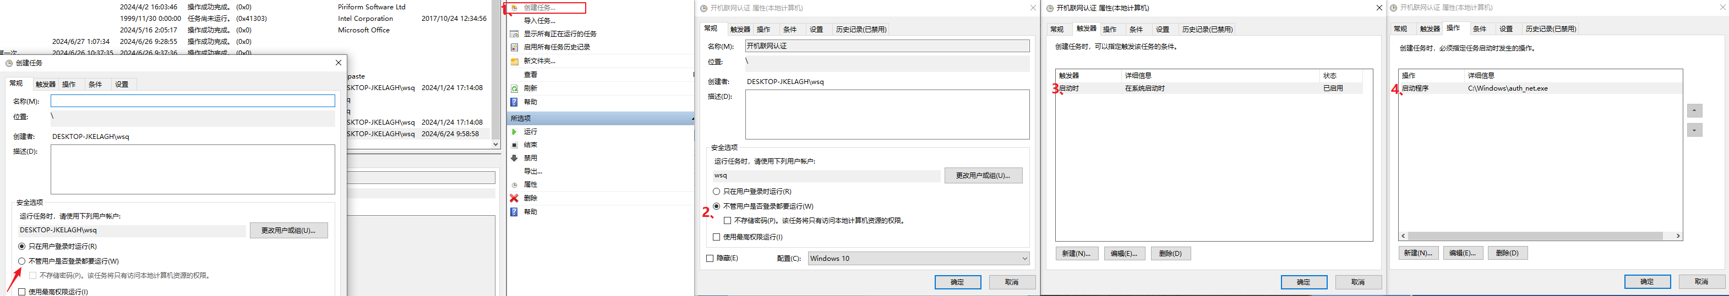
Task: Click the 名称 field containing 开机联网认证
Action: click(x=887, y=46)
